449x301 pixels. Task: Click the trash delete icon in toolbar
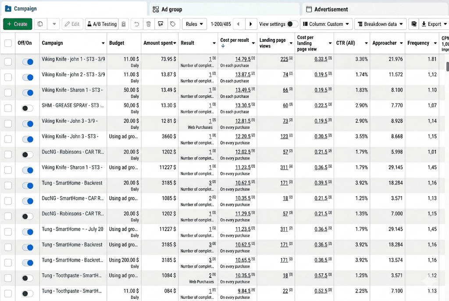coord(149,24)
